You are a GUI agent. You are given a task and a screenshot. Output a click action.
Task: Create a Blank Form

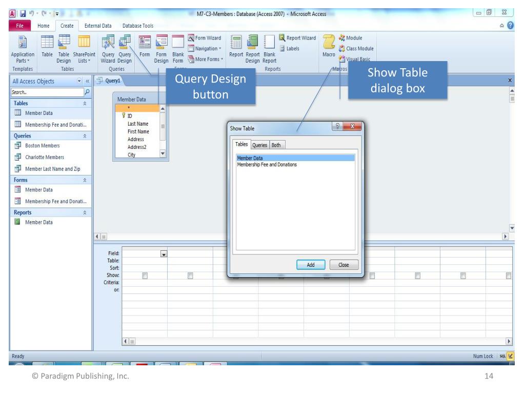point(178,49)
